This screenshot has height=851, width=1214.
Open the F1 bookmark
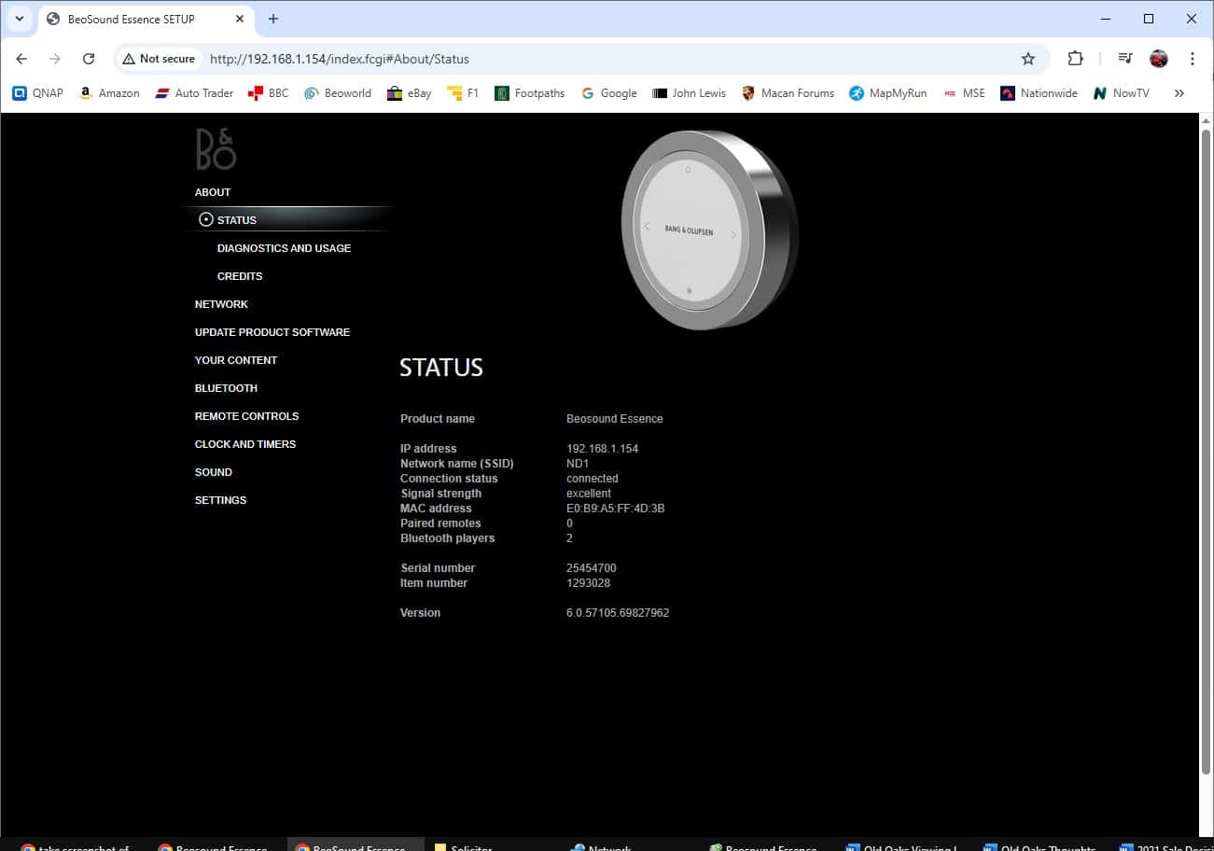(463, 93)
